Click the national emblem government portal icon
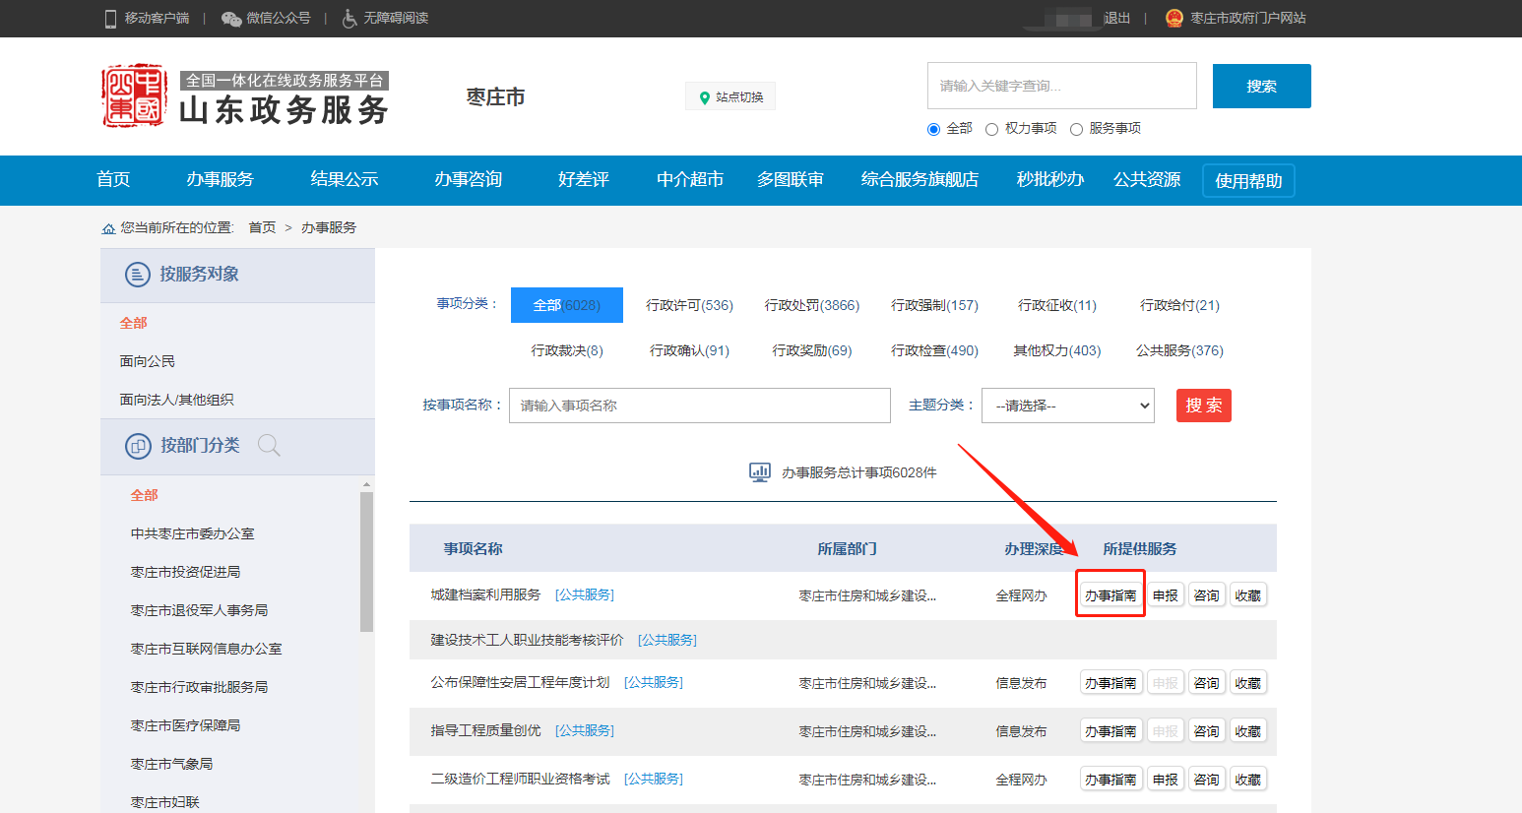Image resolution: width=1522 pixels, height=813 pixels. (1173, 18)
